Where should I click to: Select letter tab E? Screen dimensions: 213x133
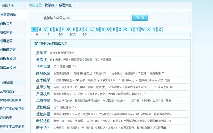click(57, 29)
